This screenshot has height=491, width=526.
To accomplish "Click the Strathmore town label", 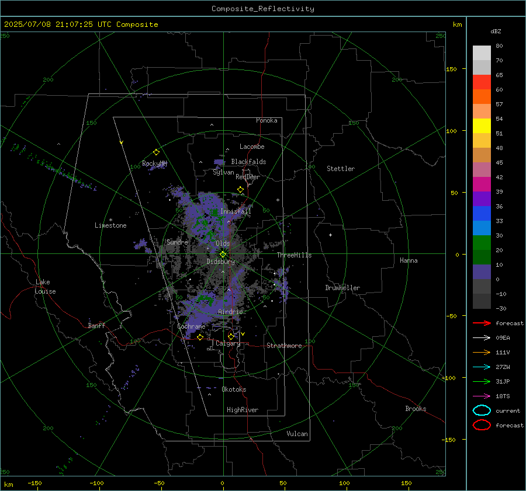I will 284,346.
